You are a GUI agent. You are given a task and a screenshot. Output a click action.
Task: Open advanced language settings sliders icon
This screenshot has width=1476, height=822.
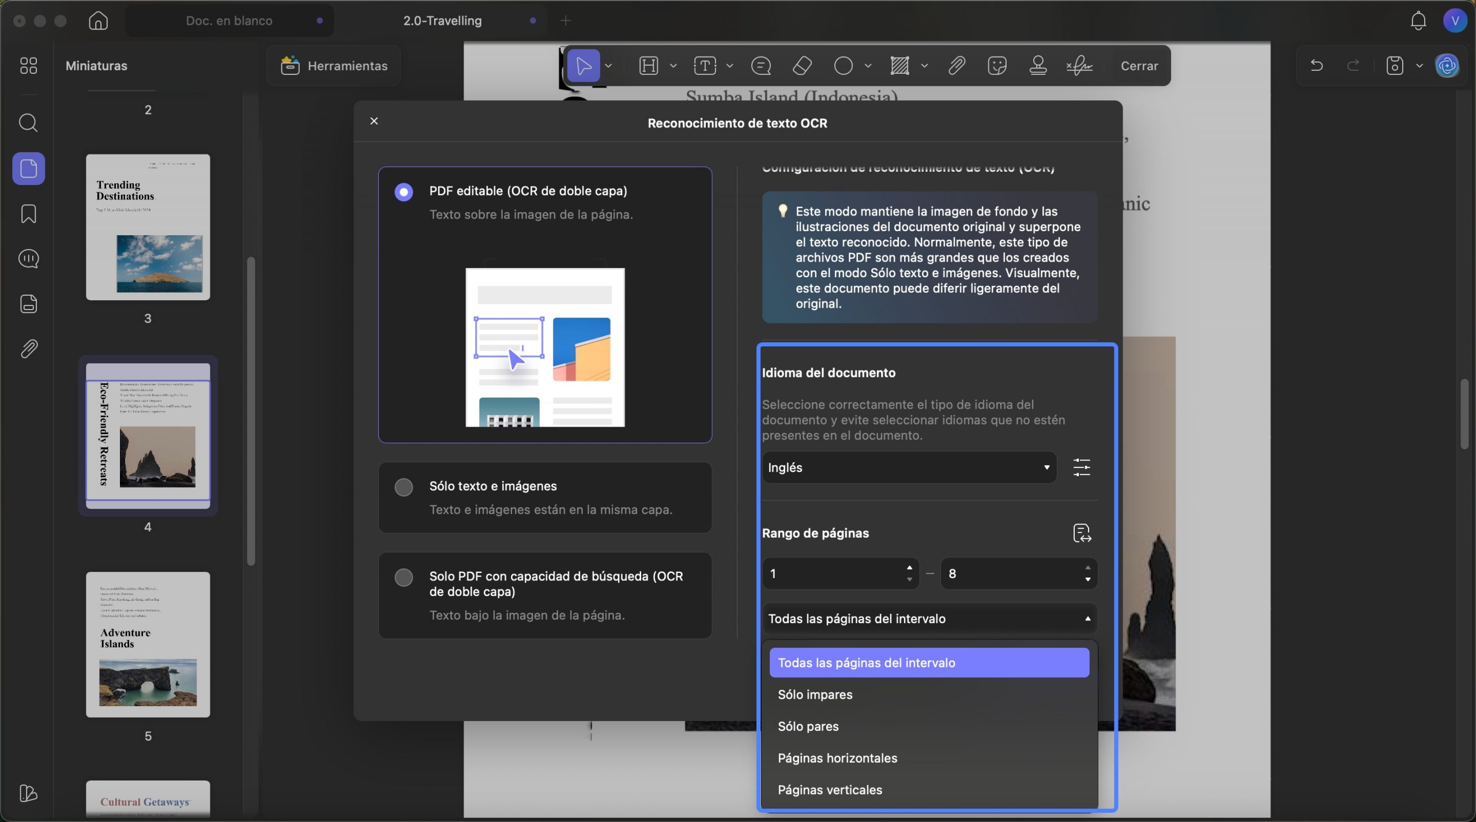(1082, 467)
